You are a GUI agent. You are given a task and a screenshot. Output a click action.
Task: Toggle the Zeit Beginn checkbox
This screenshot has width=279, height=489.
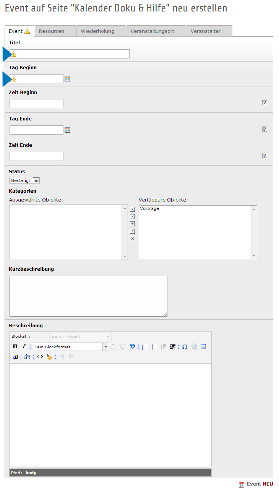pos(264,102)
